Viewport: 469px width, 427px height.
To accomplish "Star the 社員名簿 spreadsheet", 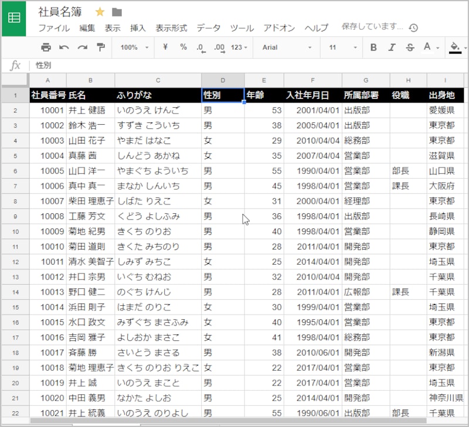I will [100, 11].
